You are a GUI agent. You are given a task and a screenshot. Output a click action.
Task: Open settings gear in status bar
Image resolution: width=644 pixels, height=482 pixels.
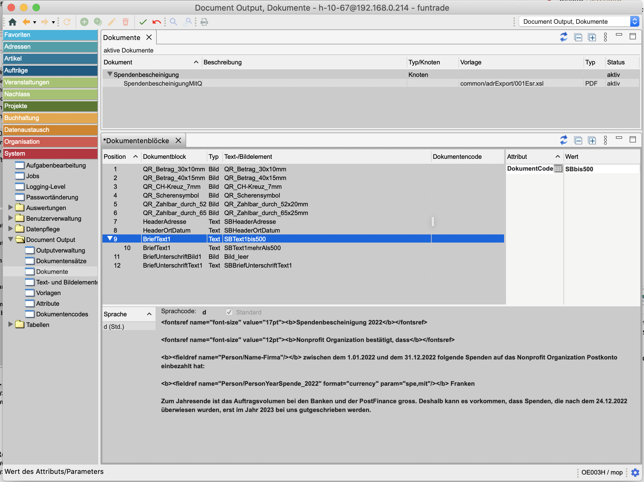click(635, 472)
